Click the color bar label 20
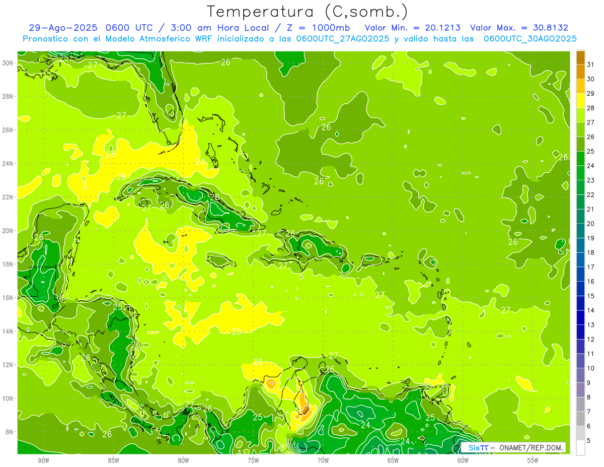604x467 pixels. pyautogui.click(x=591, y=224)
